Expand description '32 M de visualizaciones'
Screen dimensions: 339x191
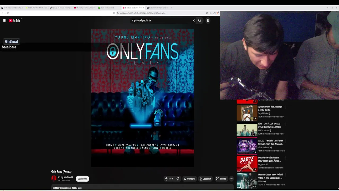click(x=67, y=188)
